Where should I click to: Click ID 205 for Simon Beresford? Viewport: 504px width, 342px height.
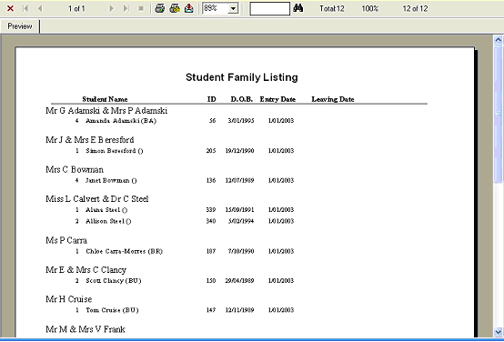(x=211, y=151)
